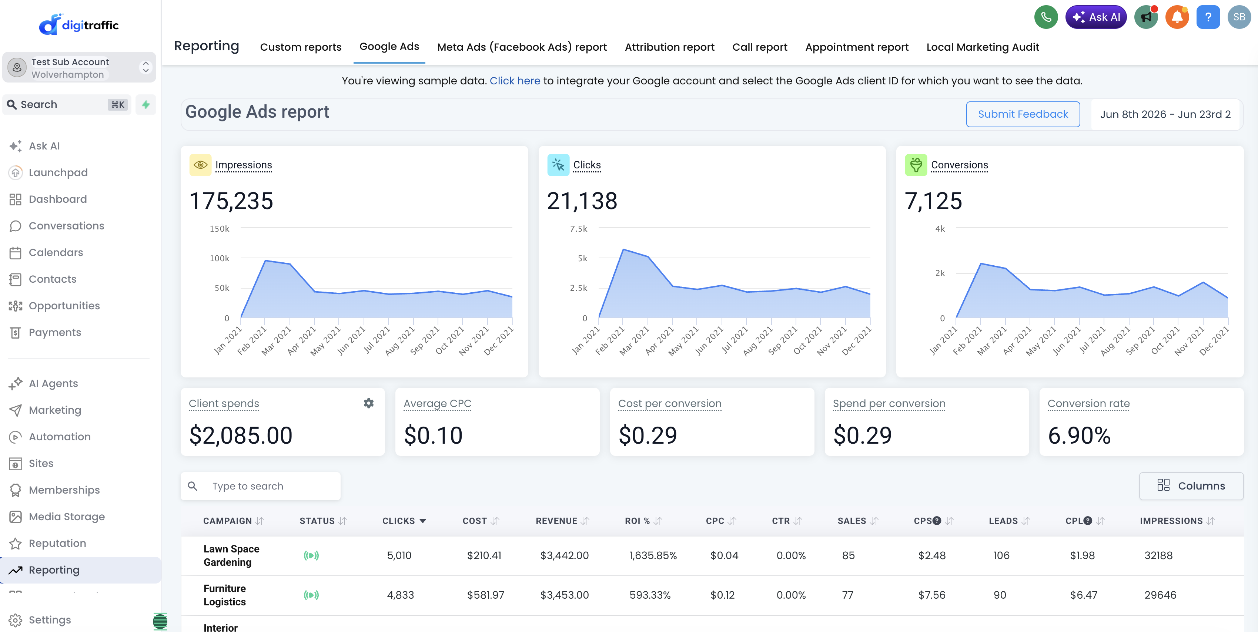Click the sidebar Search field
The width and height of the screenshot is (1258, 632).
click(67, 104)
